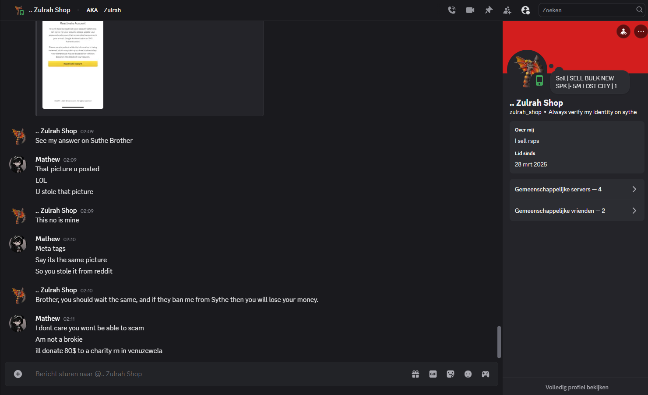The width and height of the screenshot is (648, 395).
Task: Click Volledig profiel bekijken
Action: (577, 387)
